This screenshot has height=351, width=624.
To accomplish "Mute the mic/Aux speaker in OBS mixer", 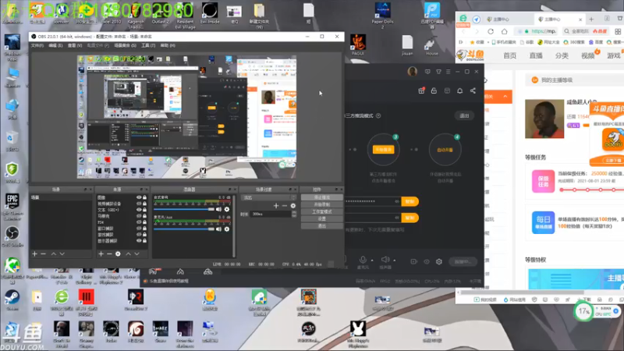I will click(x=218, y=229).
